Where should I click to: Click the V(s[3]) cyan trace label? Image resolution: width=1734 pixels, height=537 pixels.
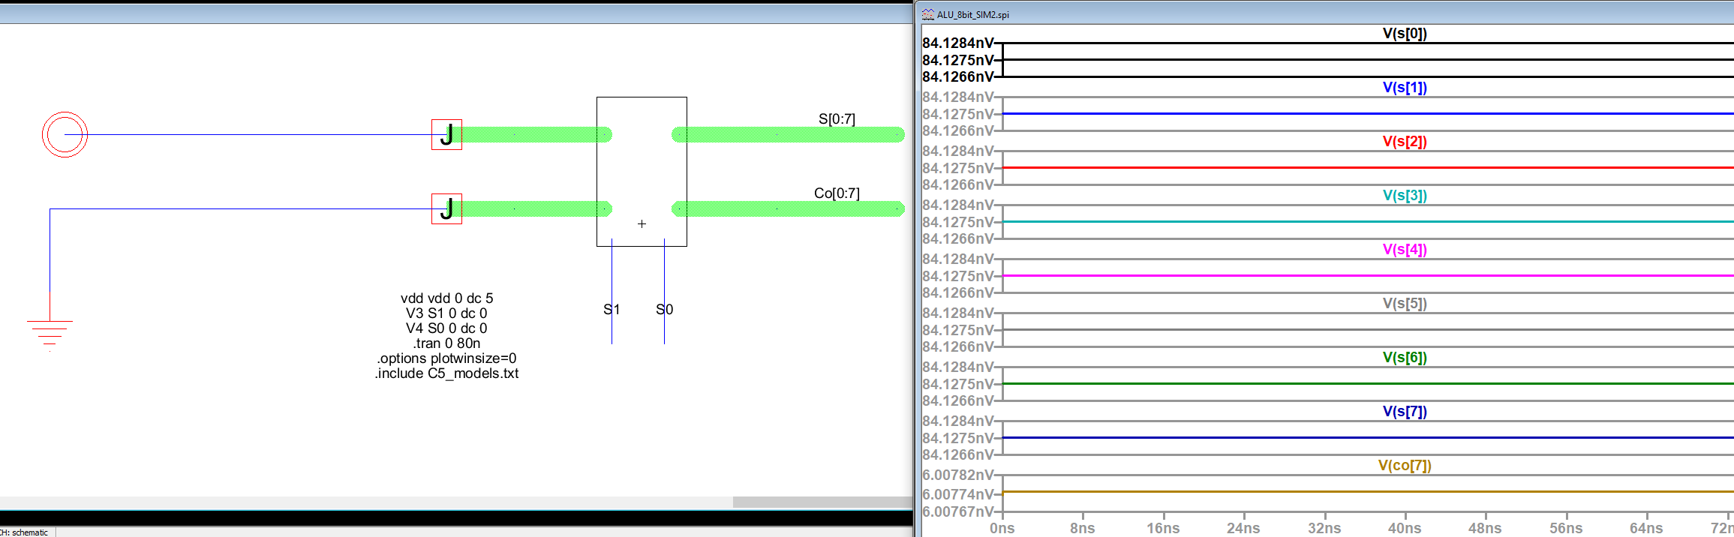tap(1405, 196)
